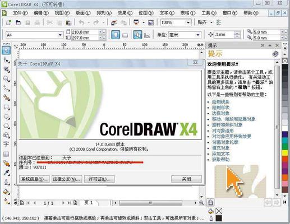Image resolution: width=290 pixels, height=224 pixels.
Task: Click the 关闭 button in About dialog
Action: [x=186, y=179]
